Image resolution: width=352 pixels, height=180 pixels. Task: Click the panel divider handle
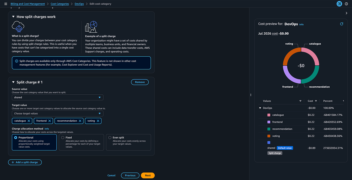(x=251, y=95)
